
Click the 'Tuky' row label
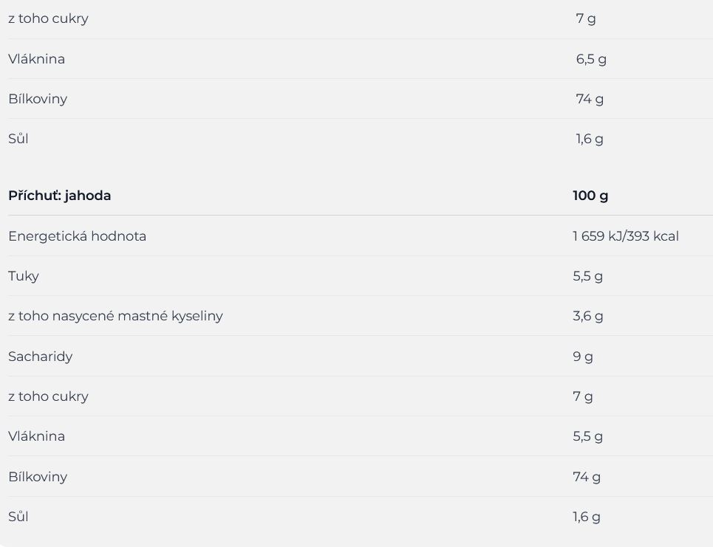(x=24, y=276)
